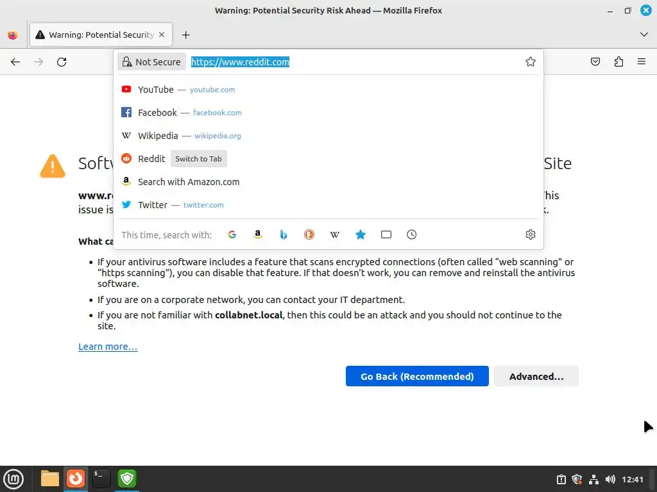Open the List all tabs chevron
657x492 pixels.
tap(644, 35)
